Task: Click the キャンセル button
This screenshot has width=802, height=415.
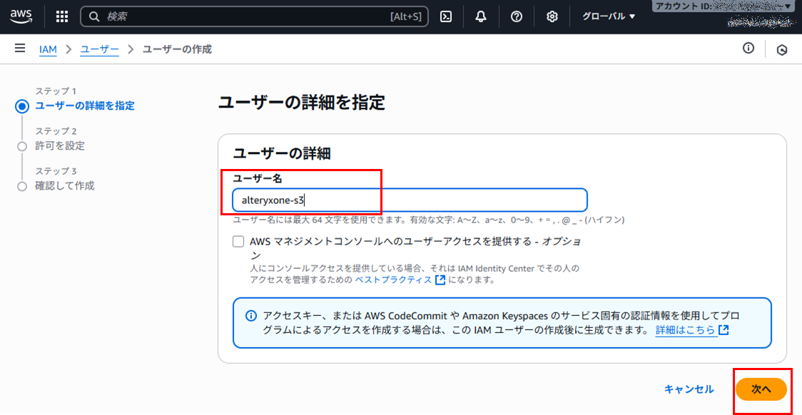Action: [x=689, y=389]
